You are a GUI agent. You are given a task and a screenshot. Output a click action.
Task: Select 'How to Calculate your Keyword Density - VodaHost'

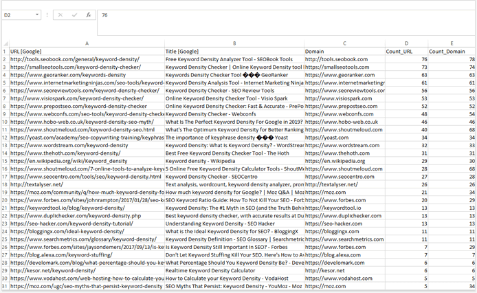click(234, 279)
